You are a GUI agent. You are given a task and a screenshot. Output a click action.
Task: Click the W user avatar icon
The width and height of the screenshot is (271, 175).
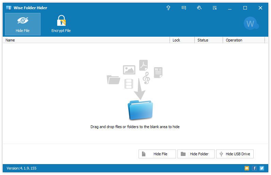[x=251, y=23]
